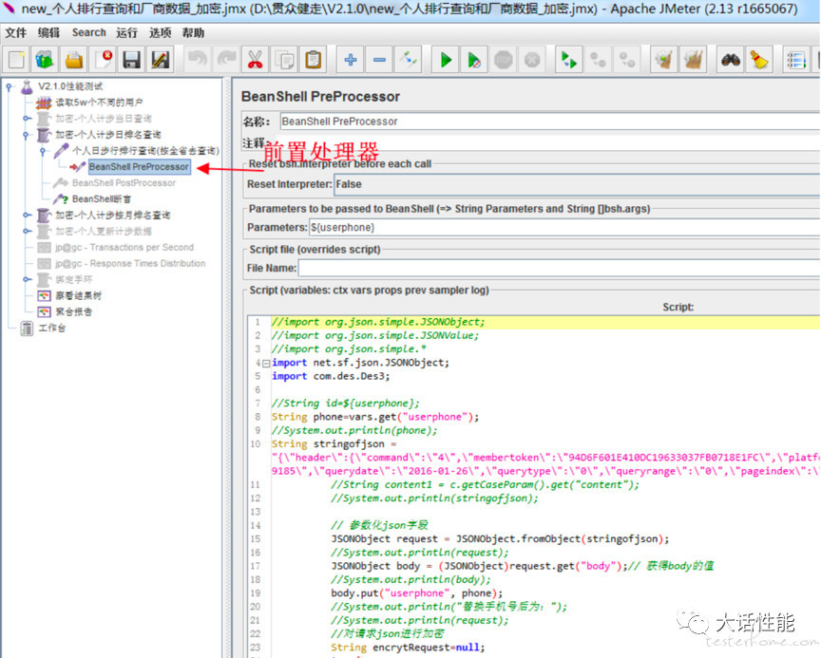Click the Close test plan icon
Screen dimensions: 821x658
(103, 60)
